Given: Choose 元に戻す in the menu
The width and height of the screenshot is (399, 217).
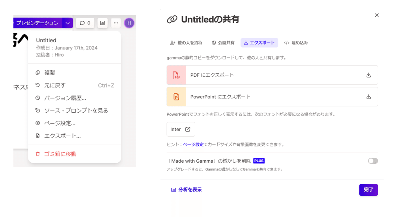Looking at the screenshot, I should 75,85.
